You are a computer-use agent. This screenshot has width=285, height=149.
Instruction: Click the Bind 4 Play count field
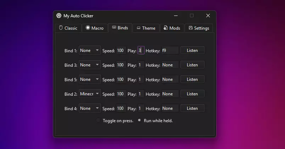tap(141, 108)
